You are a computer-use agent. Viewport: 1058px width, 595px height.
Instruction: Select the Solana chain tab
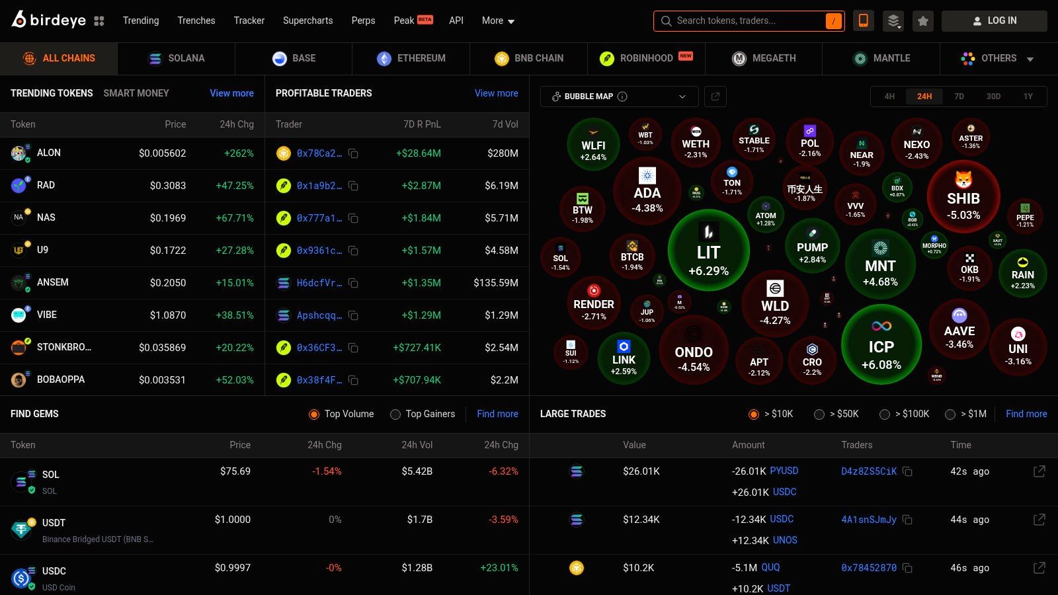coord(177,59)
